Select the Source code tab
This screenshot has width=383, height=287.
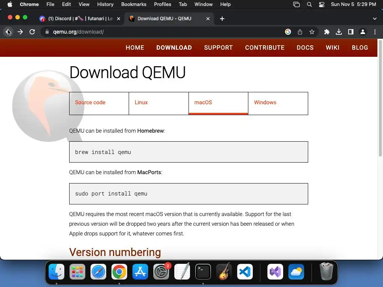[99, 104]
